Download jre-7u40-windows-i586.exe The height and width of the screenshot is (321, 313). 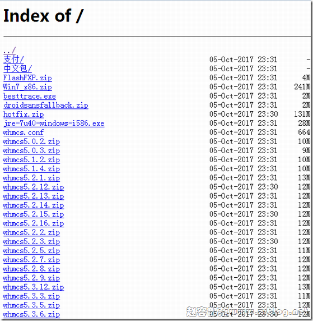(54, 123)
